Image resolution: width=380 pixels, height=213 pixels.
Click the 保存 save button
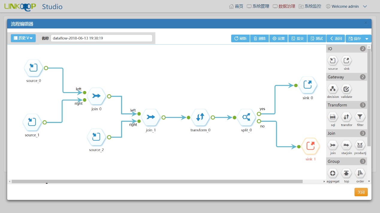coord(355,39)
